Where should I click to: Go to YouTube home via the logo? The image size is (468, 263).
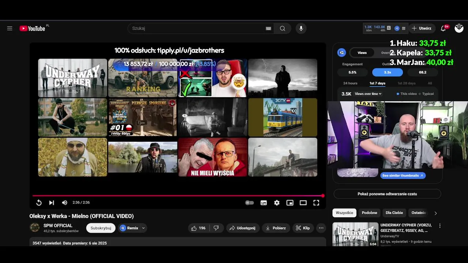pos(33,28)
